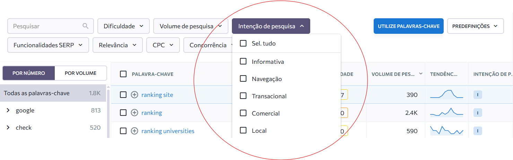The width and height of the screenshot is (513, 160).
Task: Click intent badge in ranking site row
Action: (478, 95)
